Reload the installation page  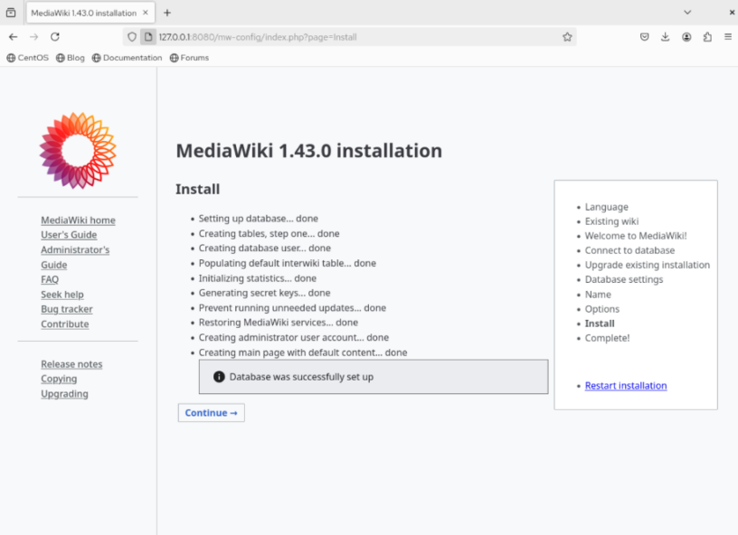point(56,36)
